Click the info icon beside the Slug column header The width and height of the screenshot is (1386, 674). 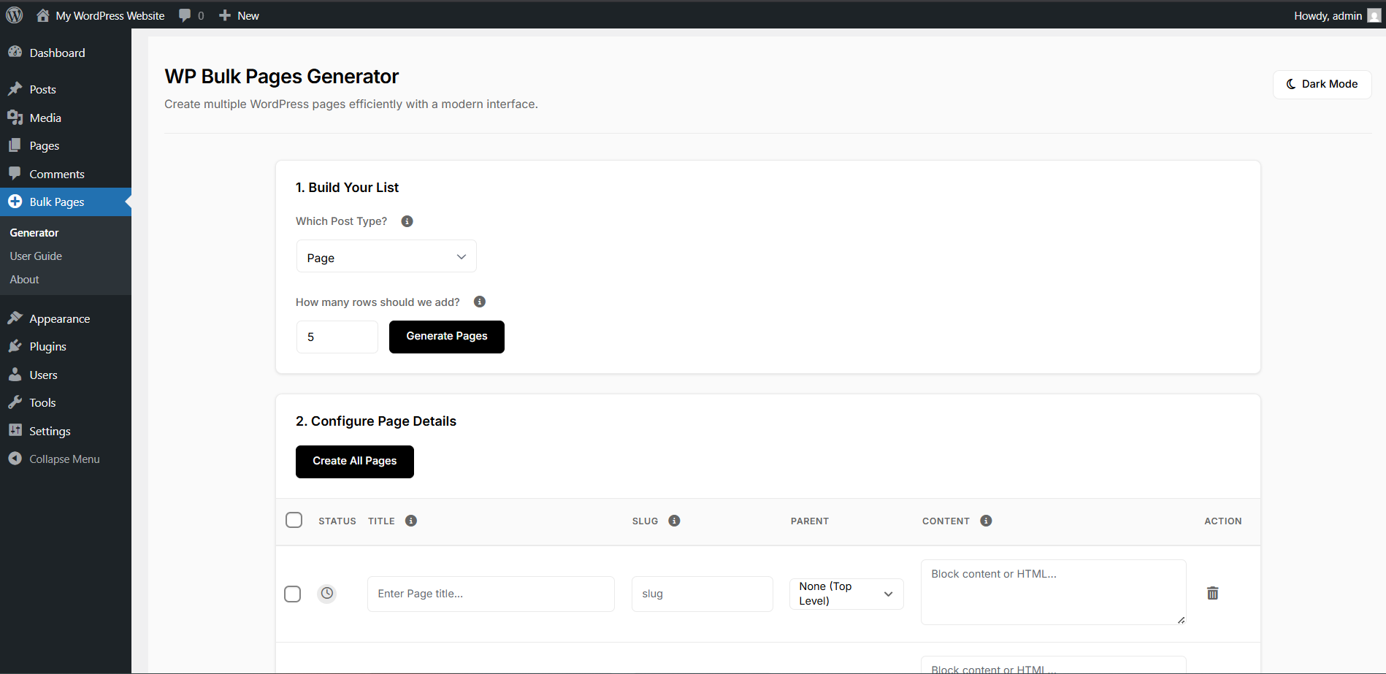pos(674,521)
